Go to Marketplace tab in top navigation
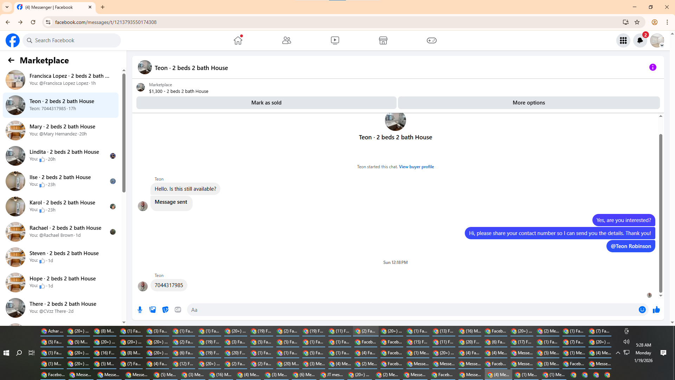 click(x=383, y=40)
